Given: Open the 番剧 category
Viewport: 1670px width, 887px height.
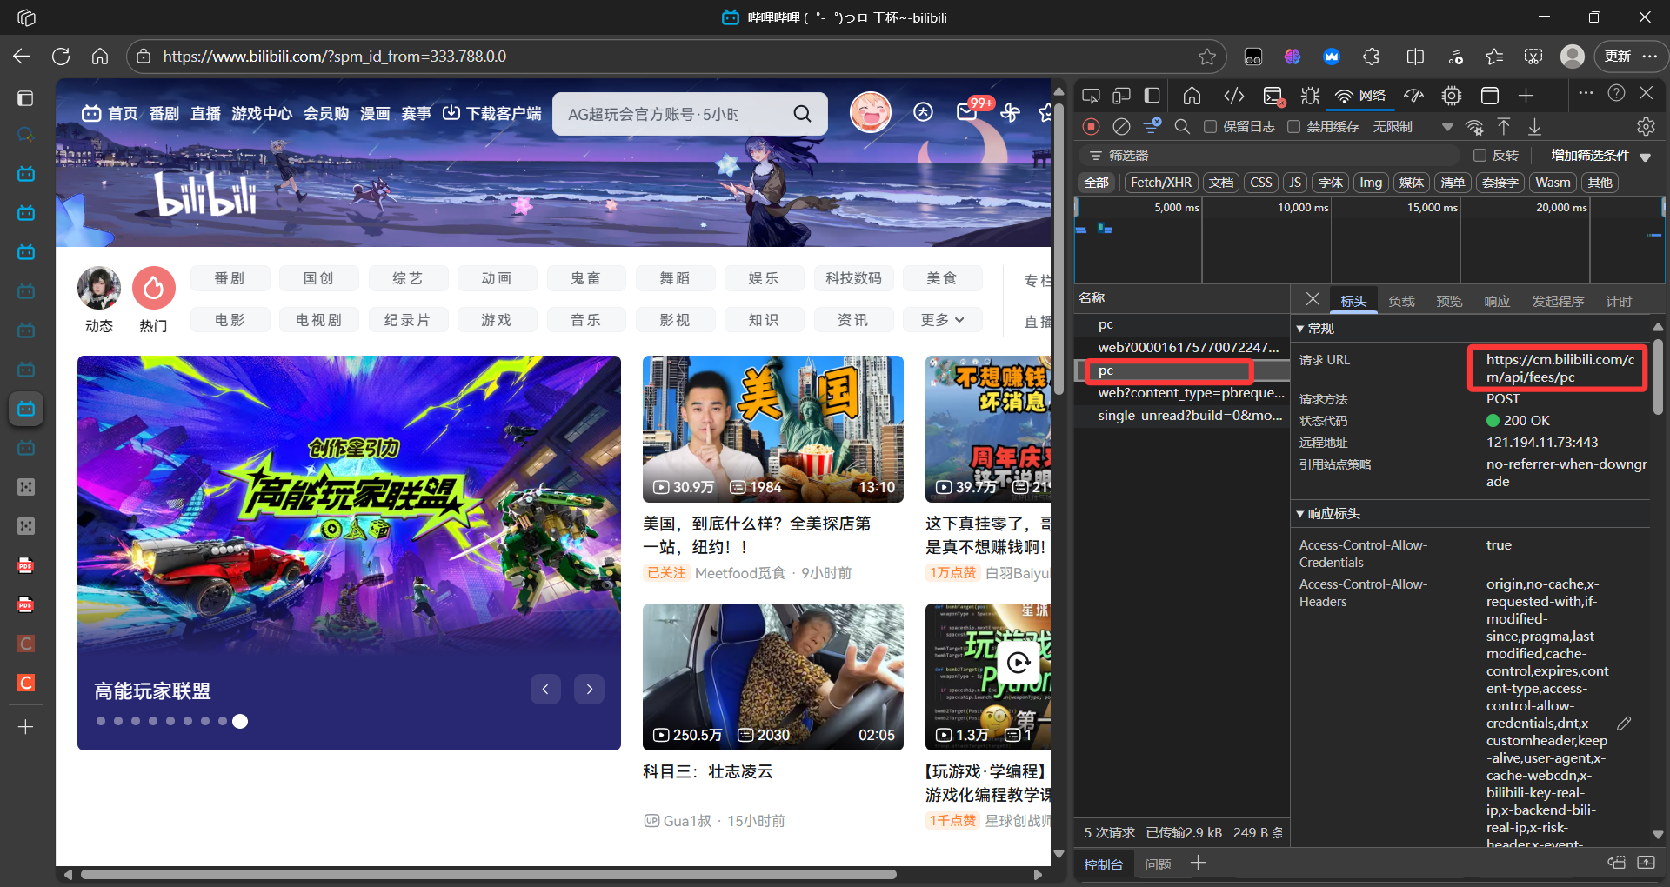Looking at the screenshot, I should click(x=230, y=278).
